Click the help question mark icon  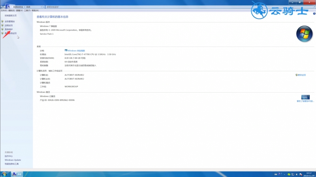click(x=314, y=13)
